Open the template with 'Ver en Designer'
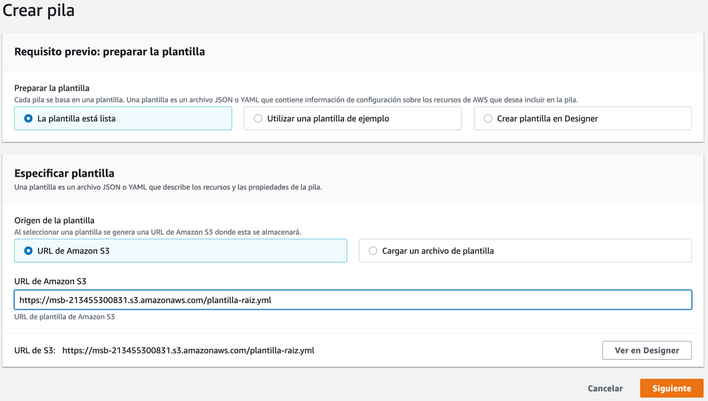Viewport: 708px width, 401px height. pyautogui.click(x=647, y=350)
